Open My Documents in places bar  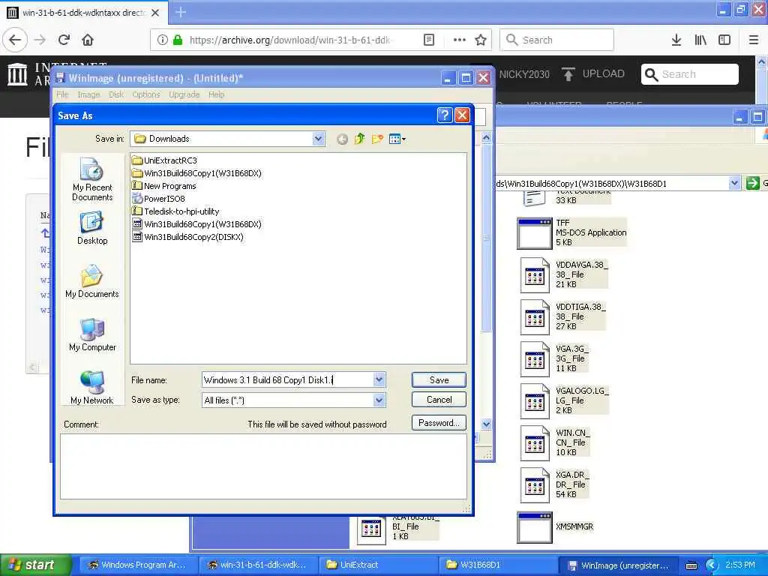(92, 281)
